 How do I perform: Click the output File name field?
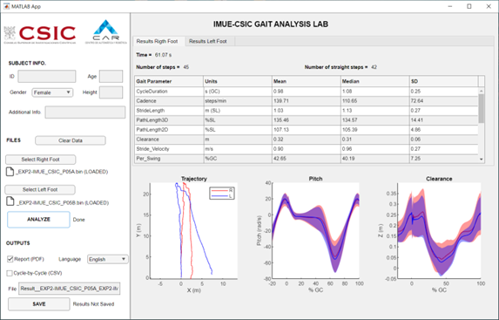click(70, 289)
